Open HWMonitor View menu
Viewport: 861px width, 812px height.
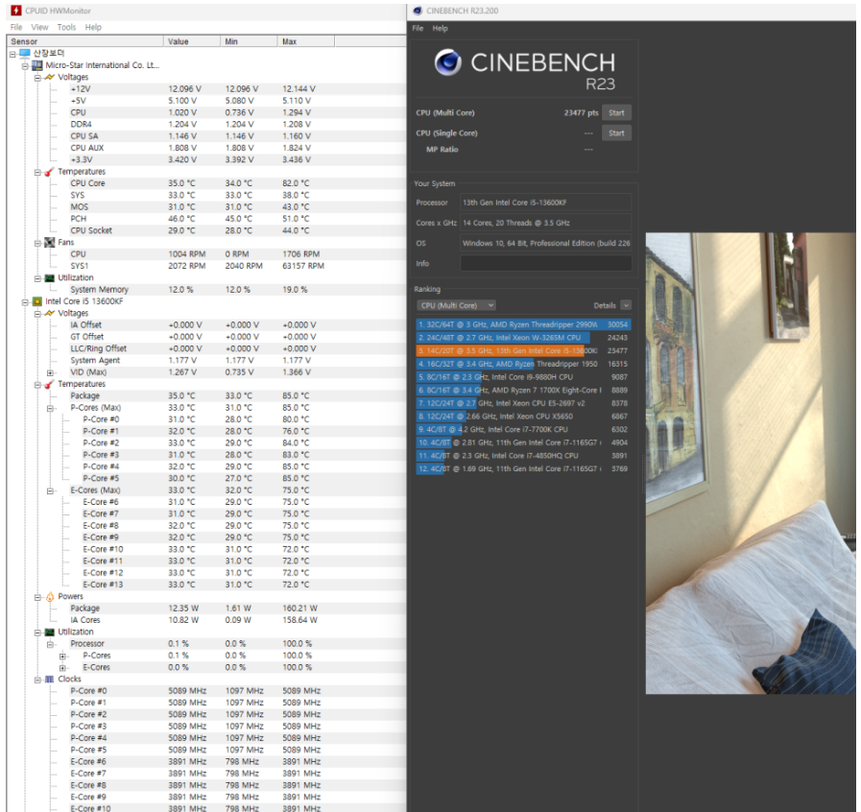click(x=39, y=27)
